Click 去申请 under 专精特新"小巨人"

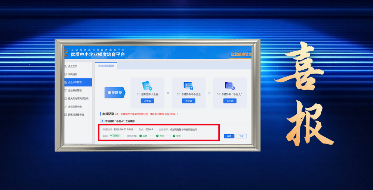pos(230,101)
